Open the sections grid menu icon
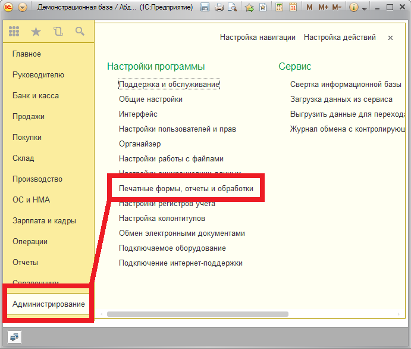Image resolution: width=411 pixels, height=349 pixels. [14, 32]
